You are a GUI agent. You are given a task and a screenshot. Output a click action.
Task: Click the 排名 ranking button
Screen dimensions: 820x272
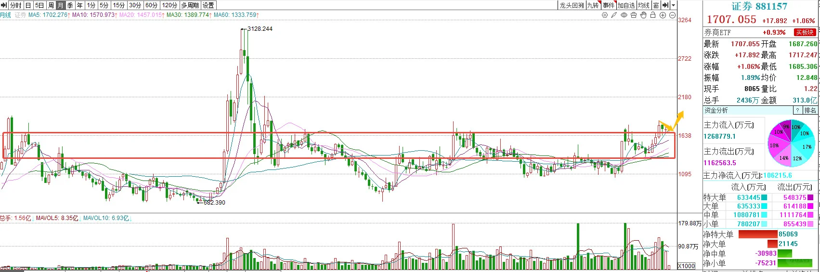(810, 110)
